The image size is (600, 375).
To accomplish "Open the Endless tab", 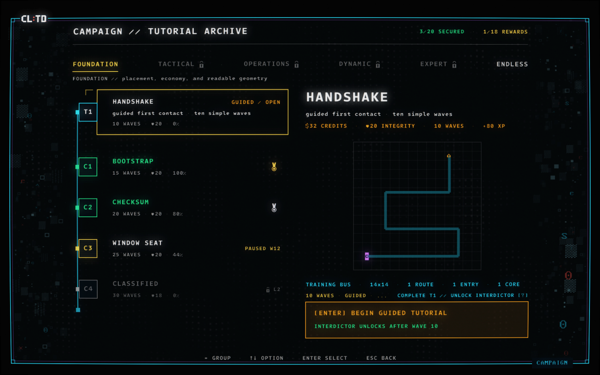I will click(512, 64).
